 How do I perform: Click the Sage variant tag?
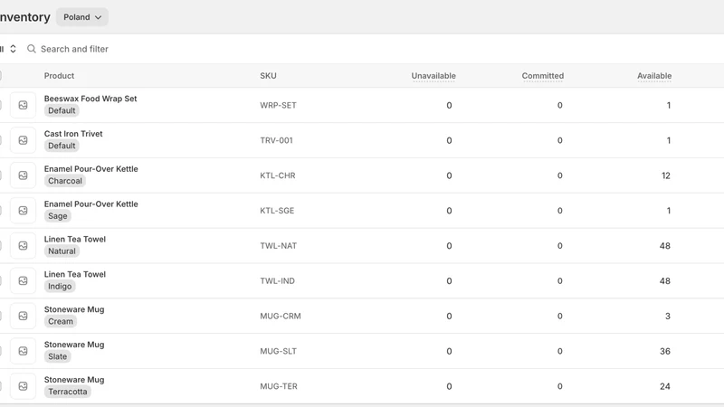click(x=58, y=216)
